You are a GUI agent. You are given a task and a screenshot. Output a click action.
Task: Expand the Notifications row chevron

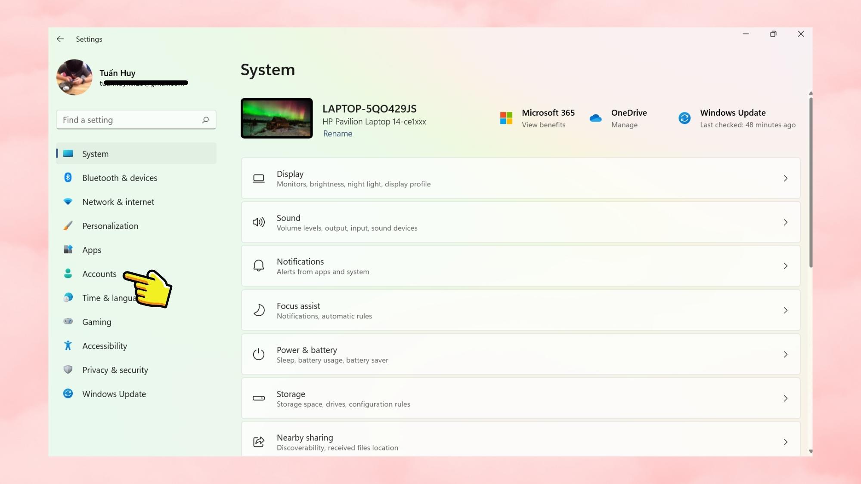tap(786, 266)
